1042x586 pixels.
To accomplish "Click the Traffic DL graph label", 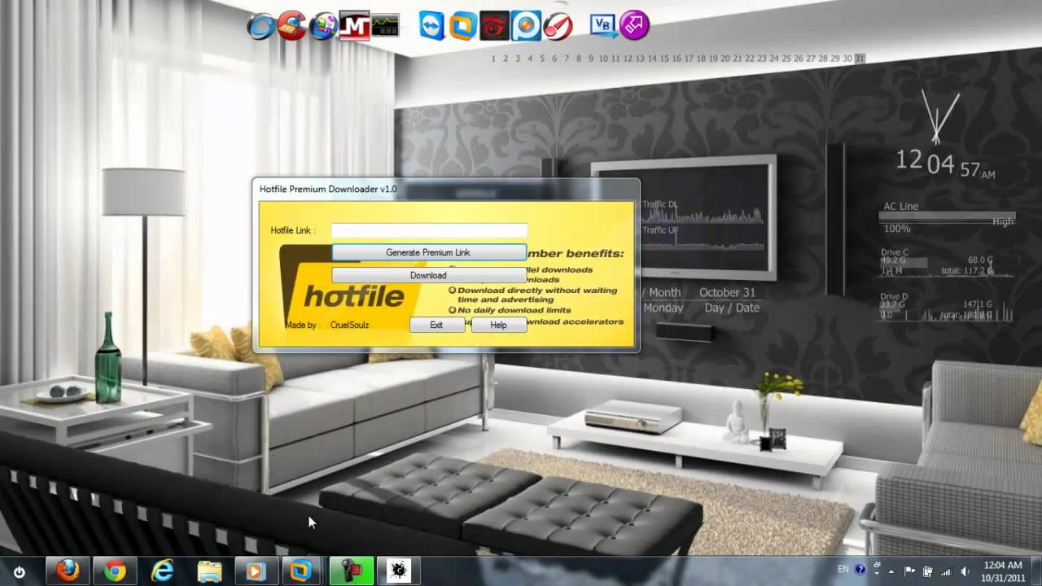I will click(660, 204).
